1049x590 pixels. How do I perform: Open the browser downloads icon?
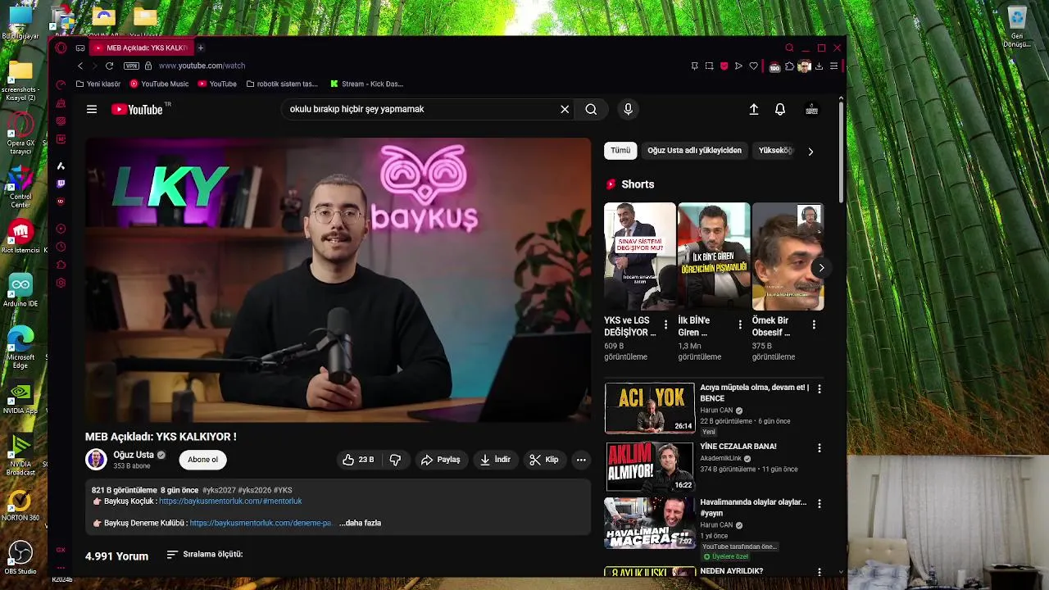[819, 66]
